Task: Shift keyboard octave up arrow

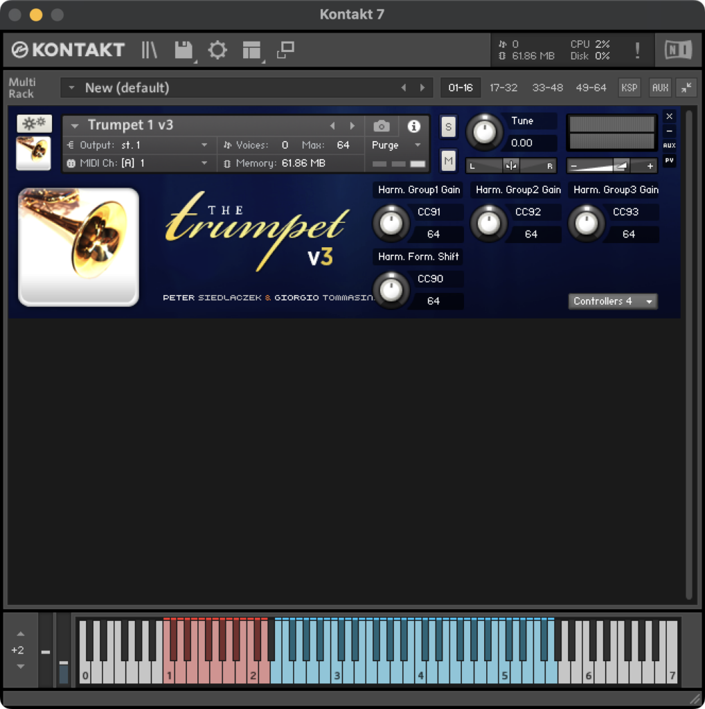Action: click(x=21, y=634)
